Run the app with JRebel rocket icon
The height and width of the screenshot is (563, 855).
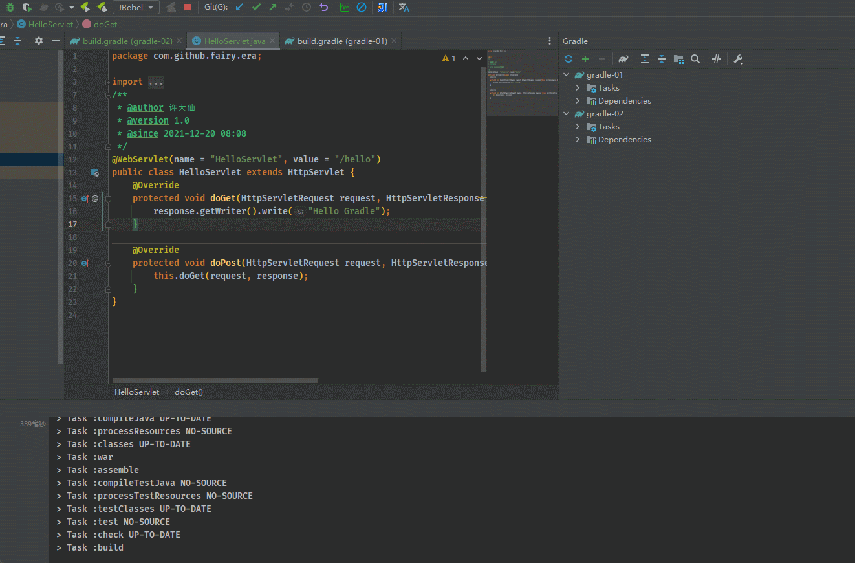pos(85,7)
